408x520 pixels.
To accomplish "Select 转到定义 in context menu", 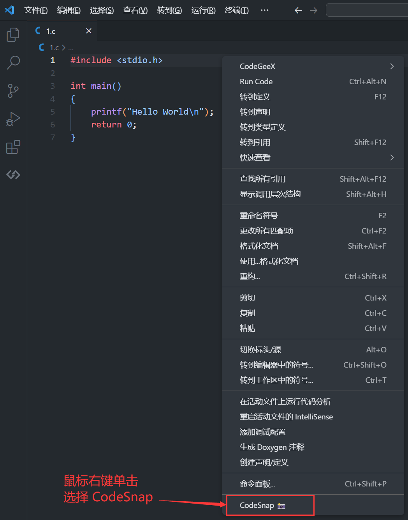I will [313, 97].
